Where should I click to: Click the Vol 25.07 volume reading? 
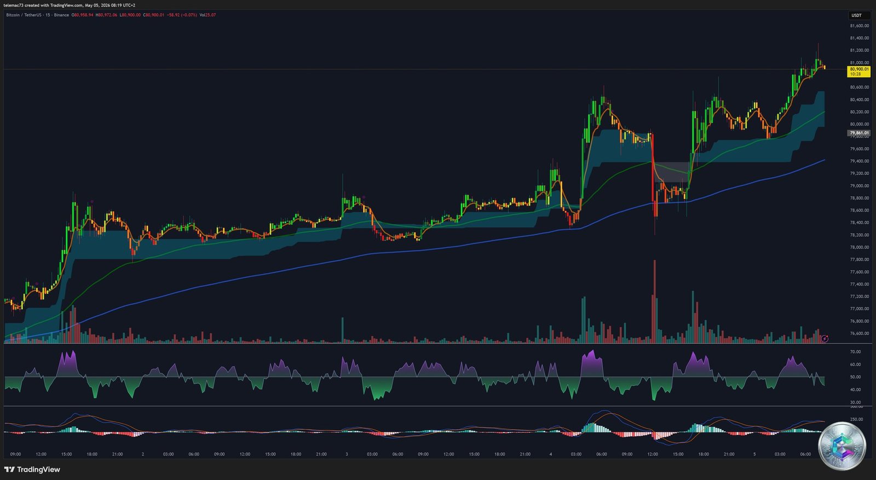coord(208,15)
